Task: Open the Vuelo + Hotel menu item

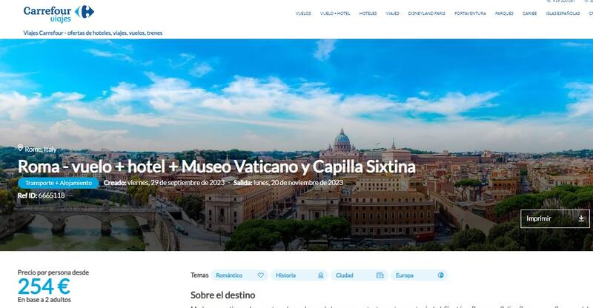Action: [x=335, y=13]
